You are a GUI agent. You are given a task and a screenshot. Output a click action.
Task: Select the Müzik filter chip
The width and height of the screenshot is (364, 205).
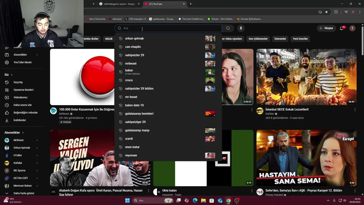tap(109, 39)
